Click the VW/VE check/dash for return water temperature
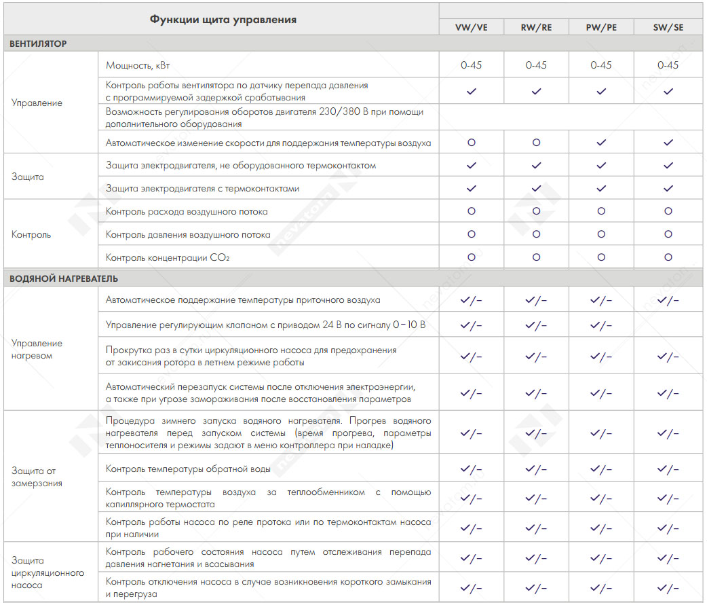The image size is (707, 603). [x=471, y=469]
